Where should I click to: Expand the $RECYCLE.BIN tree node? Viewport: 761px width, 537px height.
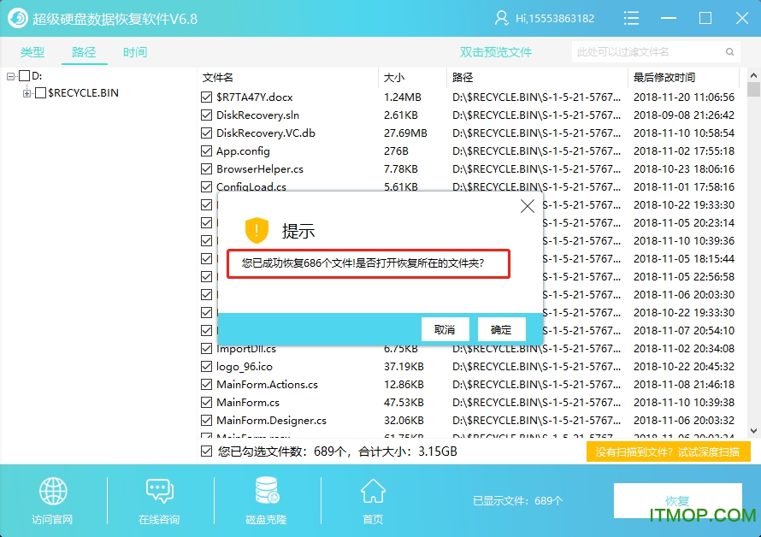tap(26, 92)
